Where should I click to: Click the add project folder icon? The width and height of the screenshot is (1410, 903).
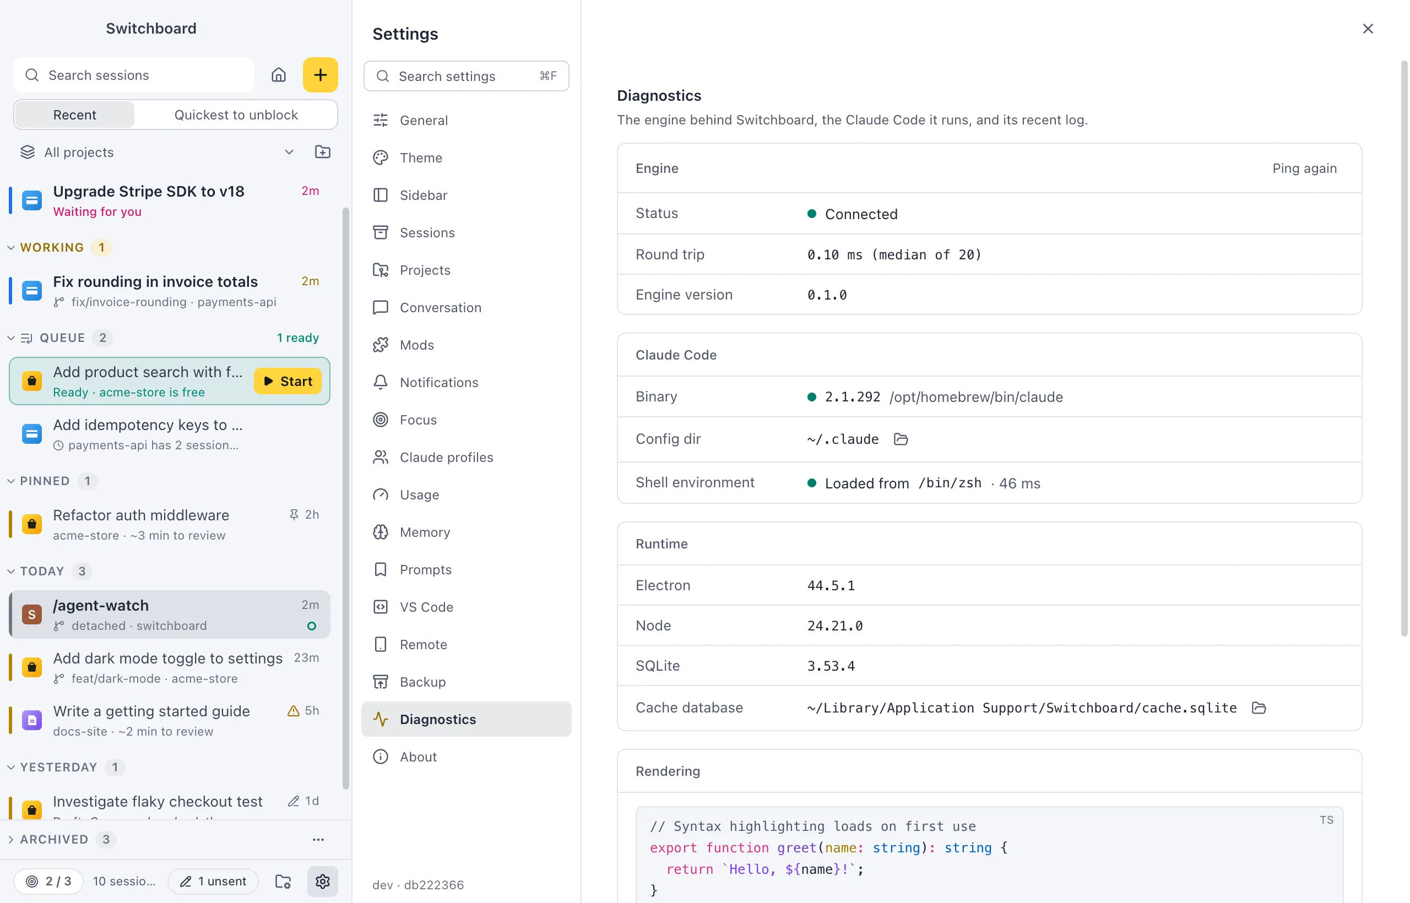tap(323, 153)
